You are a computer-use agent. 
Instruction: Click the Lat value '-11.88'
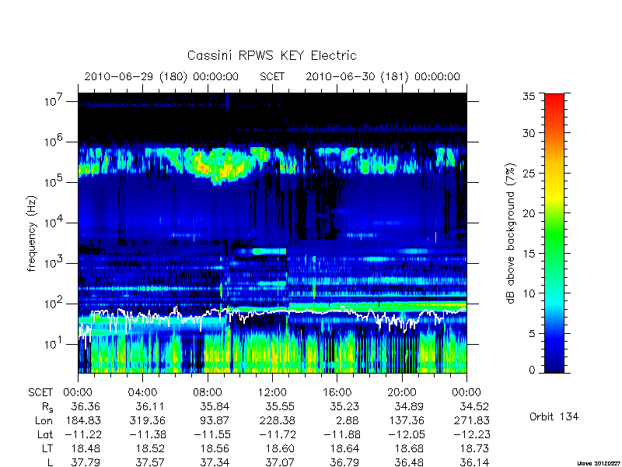[341, 434]
